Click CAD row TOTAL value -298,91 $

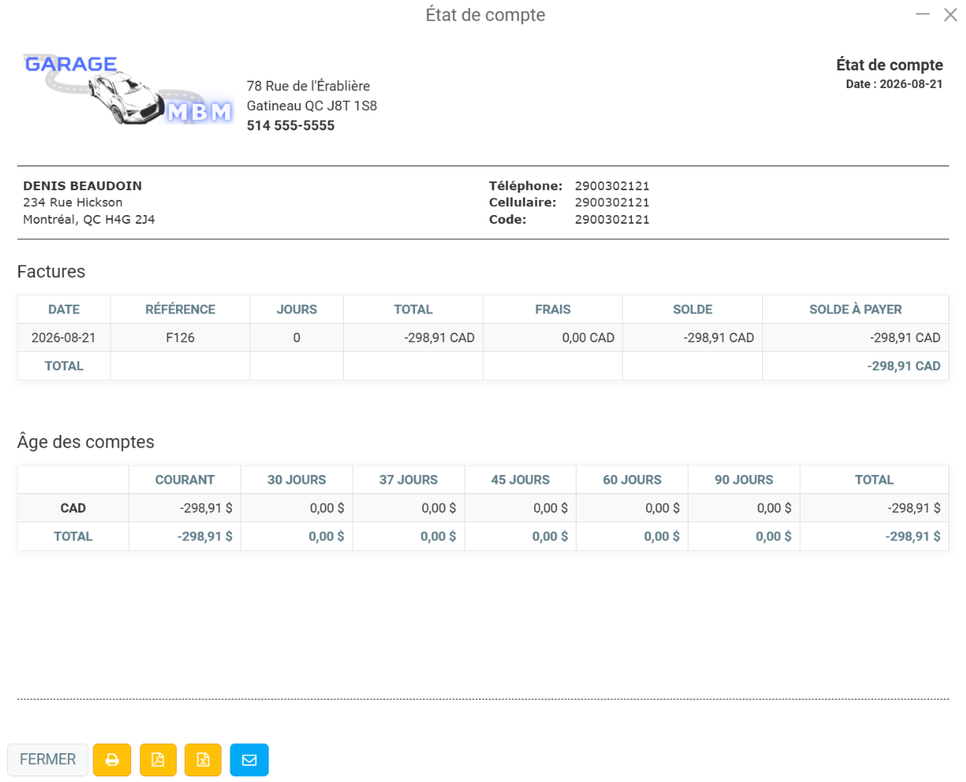[875, 508]
